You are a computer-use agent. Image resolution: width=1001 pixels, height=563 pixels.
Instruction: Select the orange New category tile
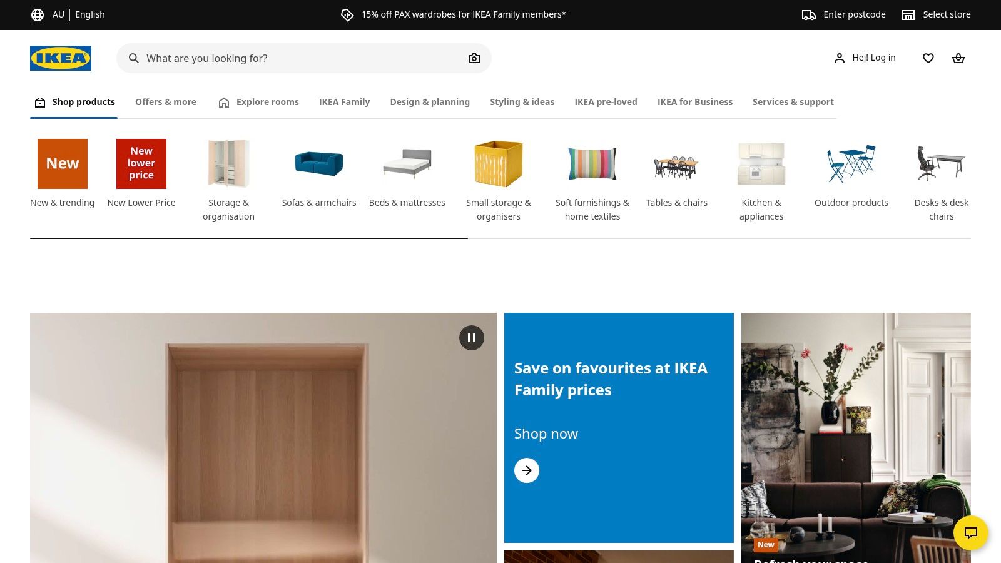point(63,164)
